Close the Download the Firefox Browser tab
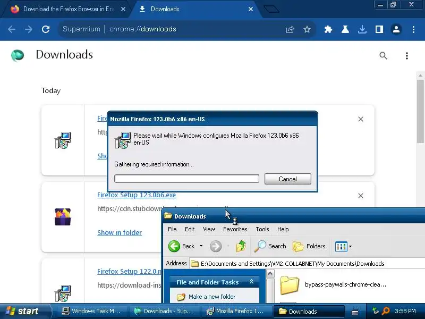The height and width of the screenshot is (319, 425). pos(123,9)
